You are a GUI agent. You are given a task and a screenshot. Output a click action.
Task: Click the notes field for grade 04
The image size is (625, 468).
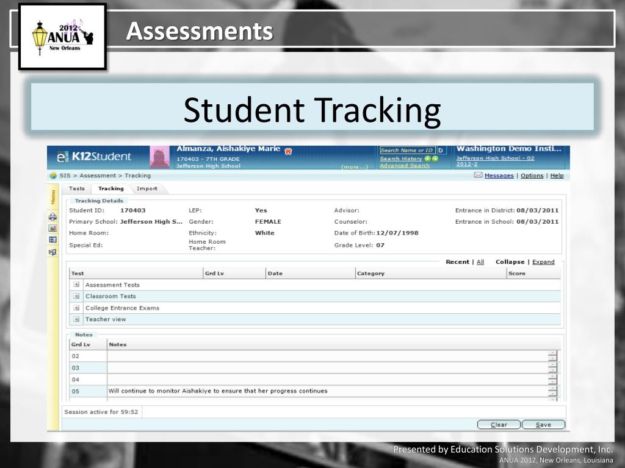328,379
